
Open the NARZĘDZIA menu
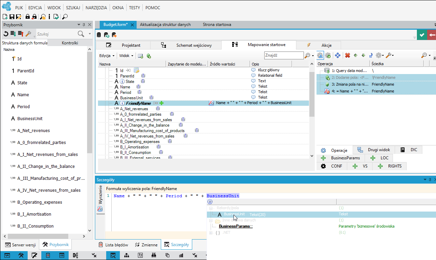tap(96, 8)
